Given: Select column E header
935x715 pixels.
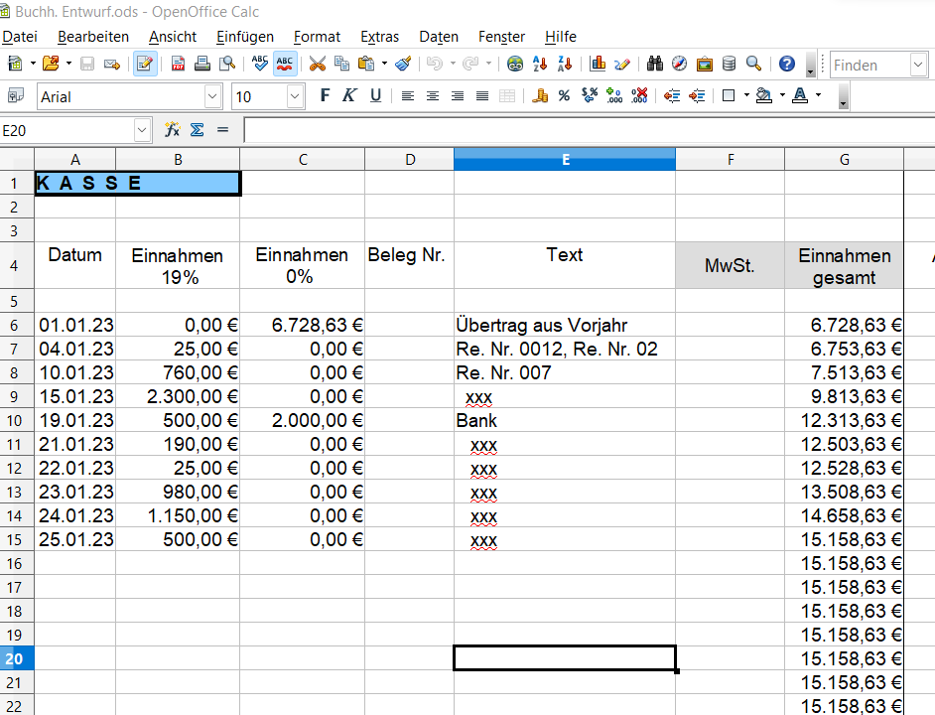Looking at the screenshot, I should pyautogui.click(x=564, y=159).
